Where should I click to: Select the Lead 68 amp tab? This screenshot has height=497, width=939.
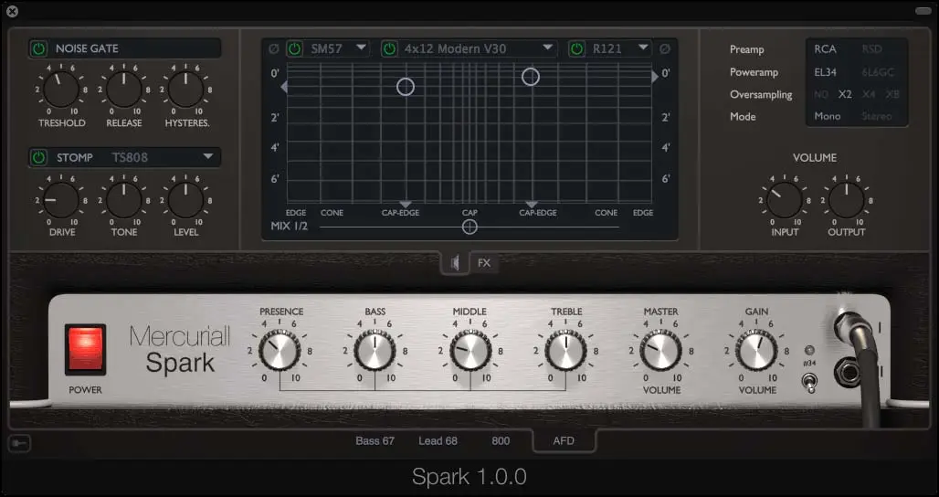click(x=438, y=440)
